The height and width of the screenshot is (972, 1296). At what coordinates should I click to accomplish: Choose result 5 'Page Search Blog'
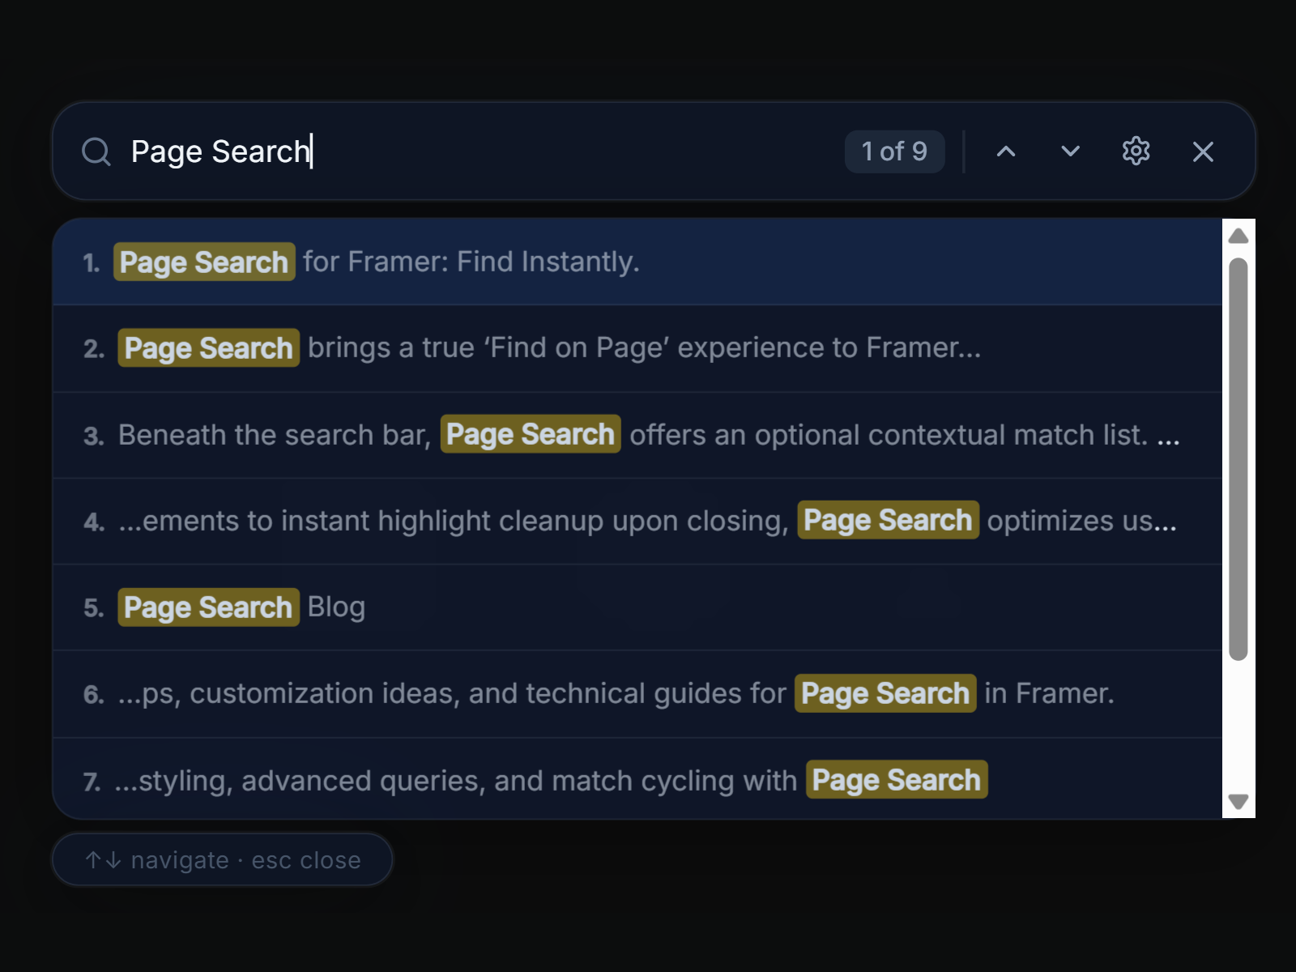pos(637,607)
